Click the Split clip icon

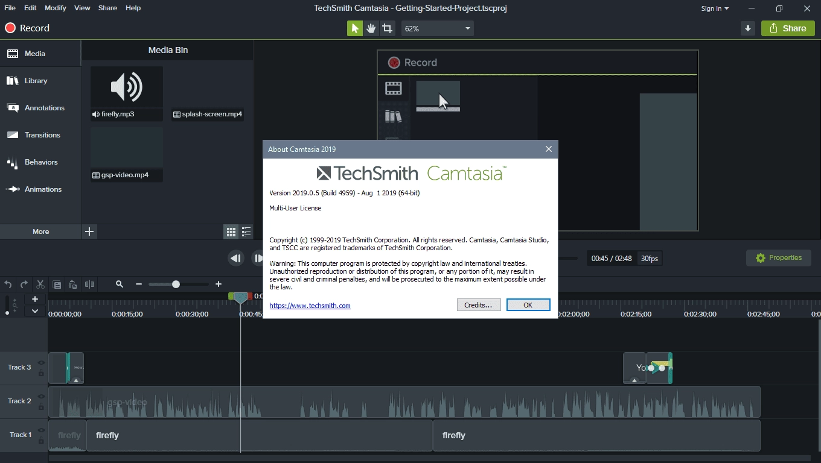89,284
